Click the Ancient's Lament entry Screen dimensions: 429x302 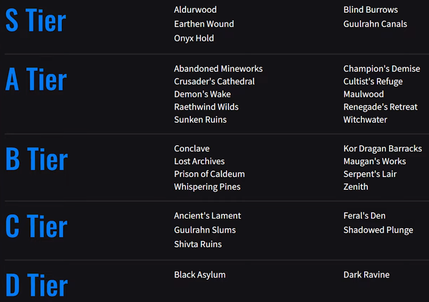point(207,216)
